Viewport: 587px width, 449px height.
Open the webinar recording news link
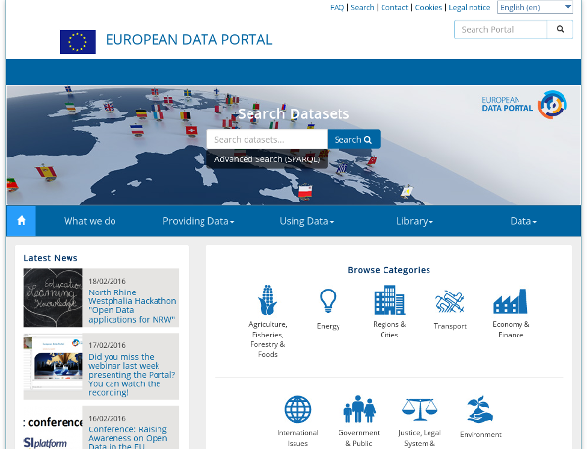pos(131,375)
